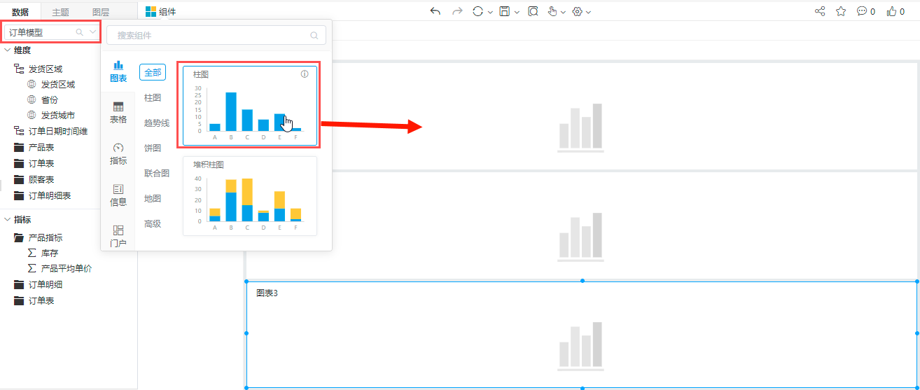Click the 图表3 title text
The width and height of the screenshot is (920, 390).
pyautogui.click(x=267, y=293)
